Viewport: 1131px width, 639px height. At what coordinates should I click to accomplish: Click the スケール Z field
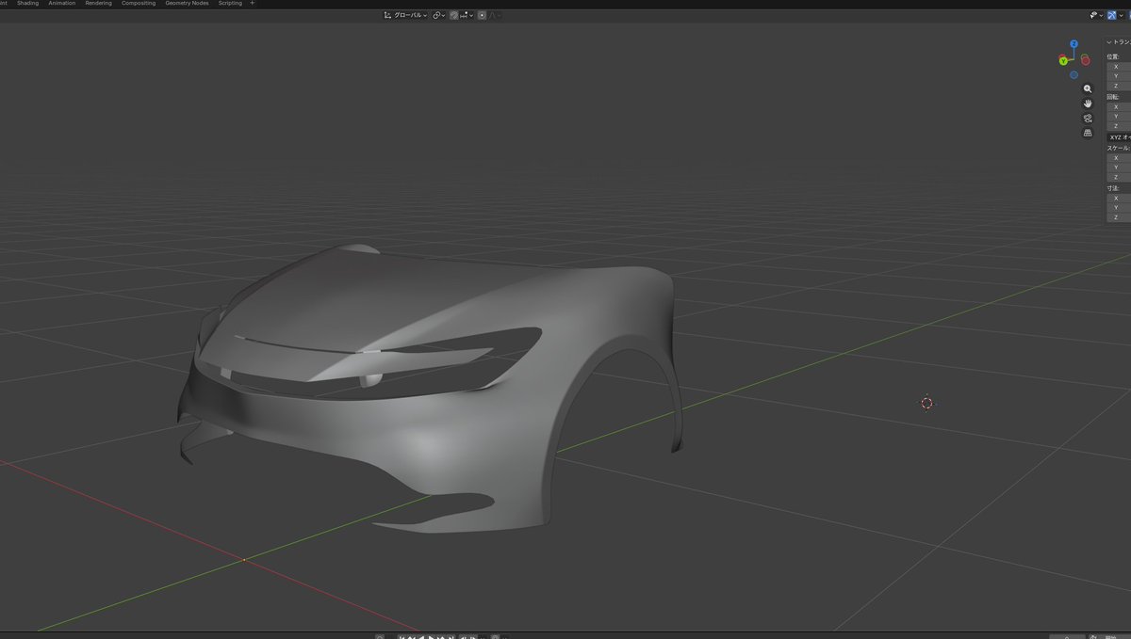pos(1119,177)
